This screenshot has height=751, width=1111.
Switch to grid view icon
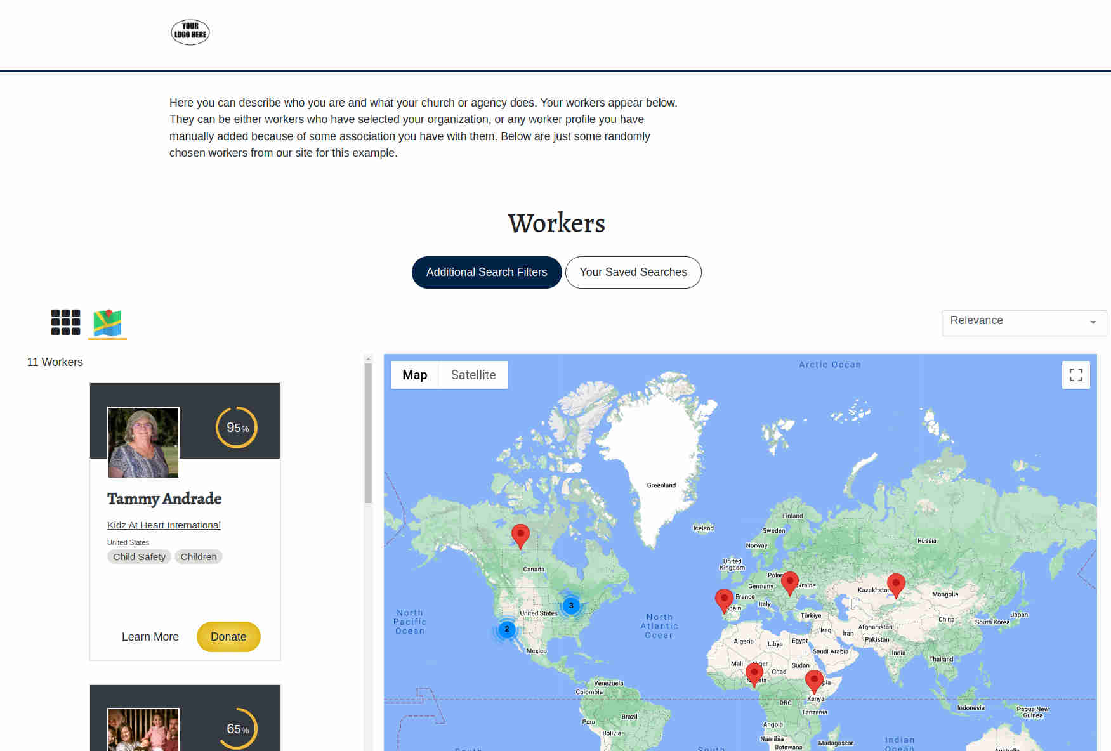tap(65, 322)
